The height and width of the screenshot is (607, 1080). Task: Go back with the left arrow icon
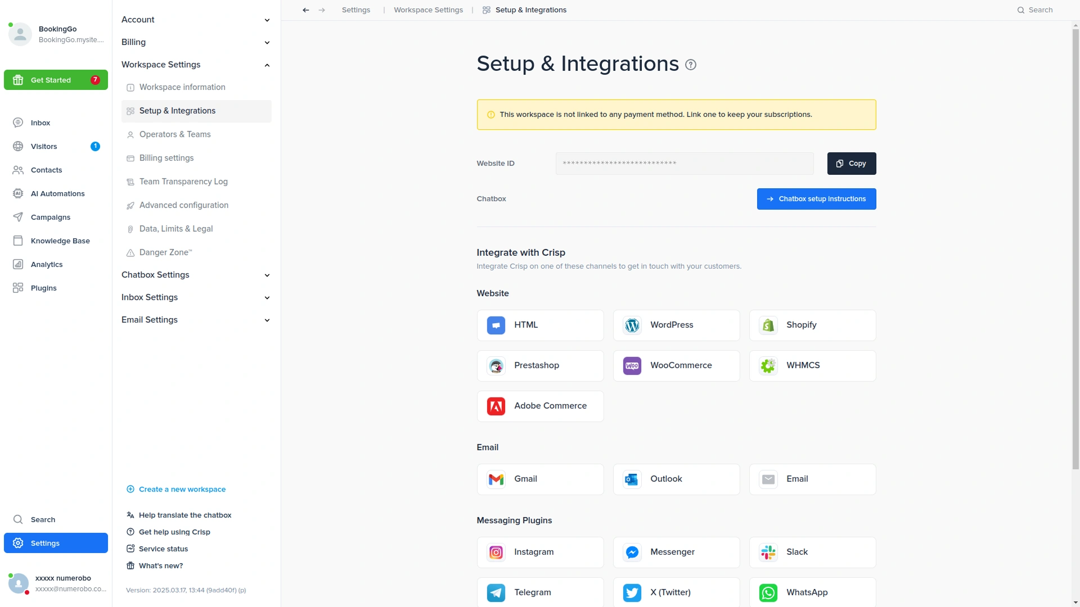pyautogui.click(x=305, y=10)
